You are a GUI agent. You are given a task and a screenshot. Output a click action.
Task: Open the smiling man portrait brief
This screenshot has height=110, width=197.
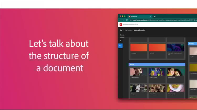click(139, 72)
